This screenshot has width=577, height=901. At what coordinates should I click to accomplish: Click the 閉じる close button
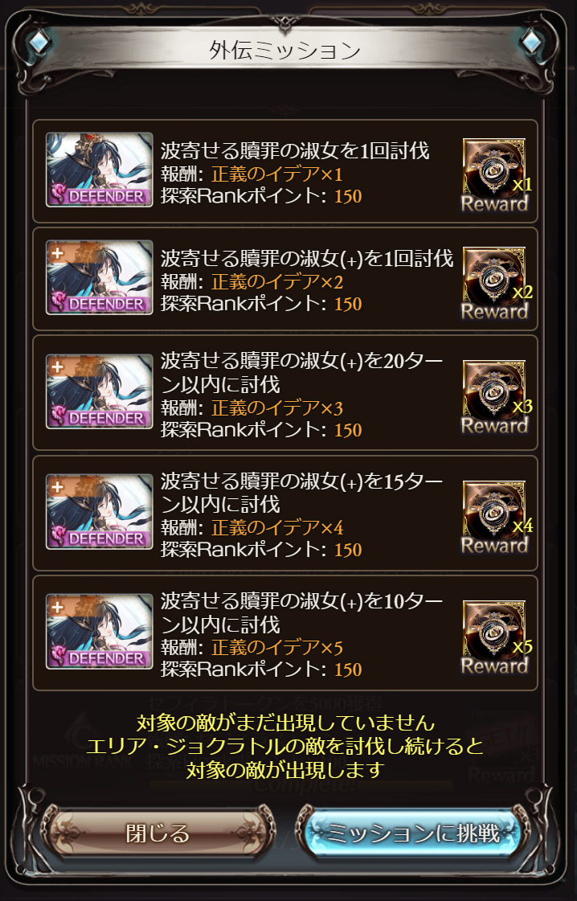point(158,833)
